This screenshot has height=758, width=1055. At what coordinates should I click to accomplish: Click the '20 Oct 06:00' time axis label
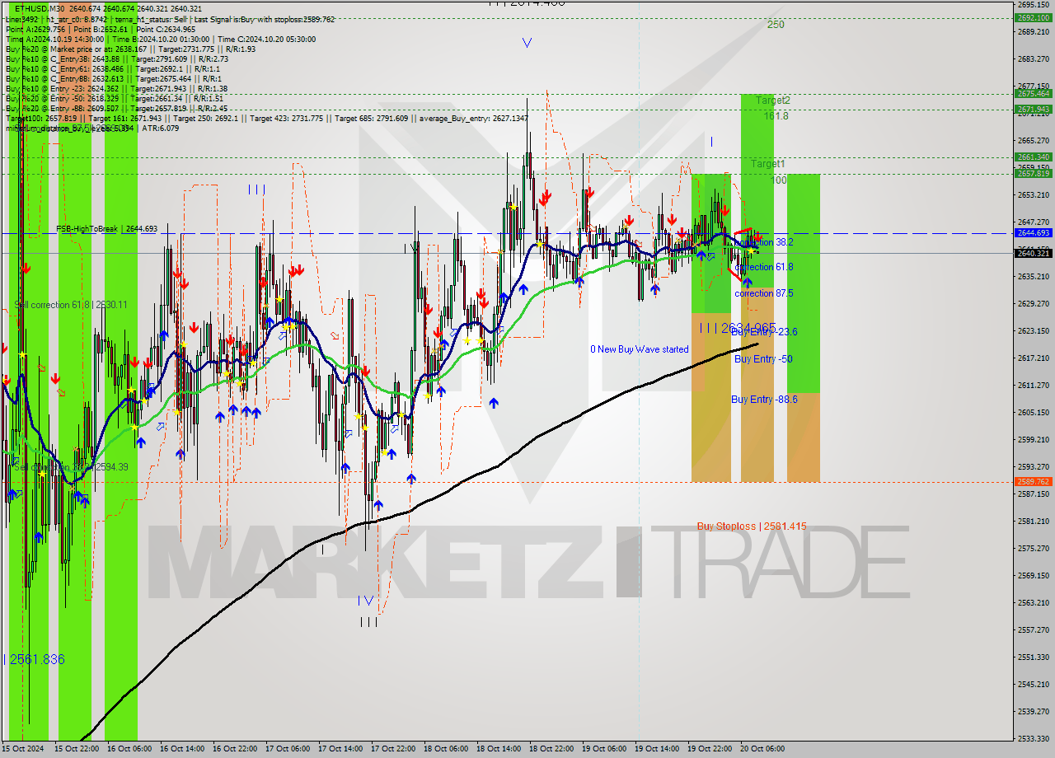[x=763, y=749]
